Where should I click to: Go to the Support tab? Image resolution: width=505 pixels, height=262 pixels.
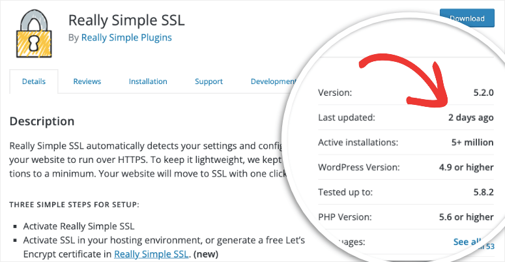click(209, 81)
